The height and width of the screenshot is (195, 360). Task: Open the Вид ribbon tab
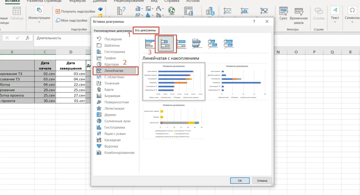(x=154, y=1)
